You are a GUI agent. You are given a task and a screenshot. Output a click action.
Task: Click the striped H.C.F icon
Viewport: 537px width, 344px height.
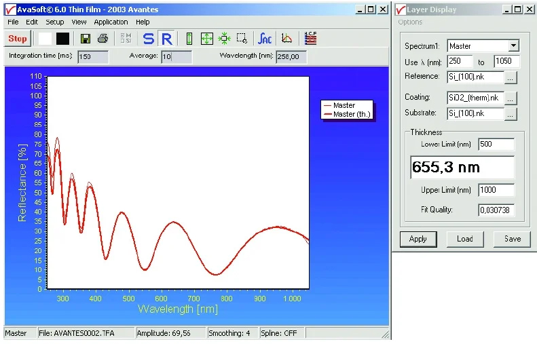[311, 39]
